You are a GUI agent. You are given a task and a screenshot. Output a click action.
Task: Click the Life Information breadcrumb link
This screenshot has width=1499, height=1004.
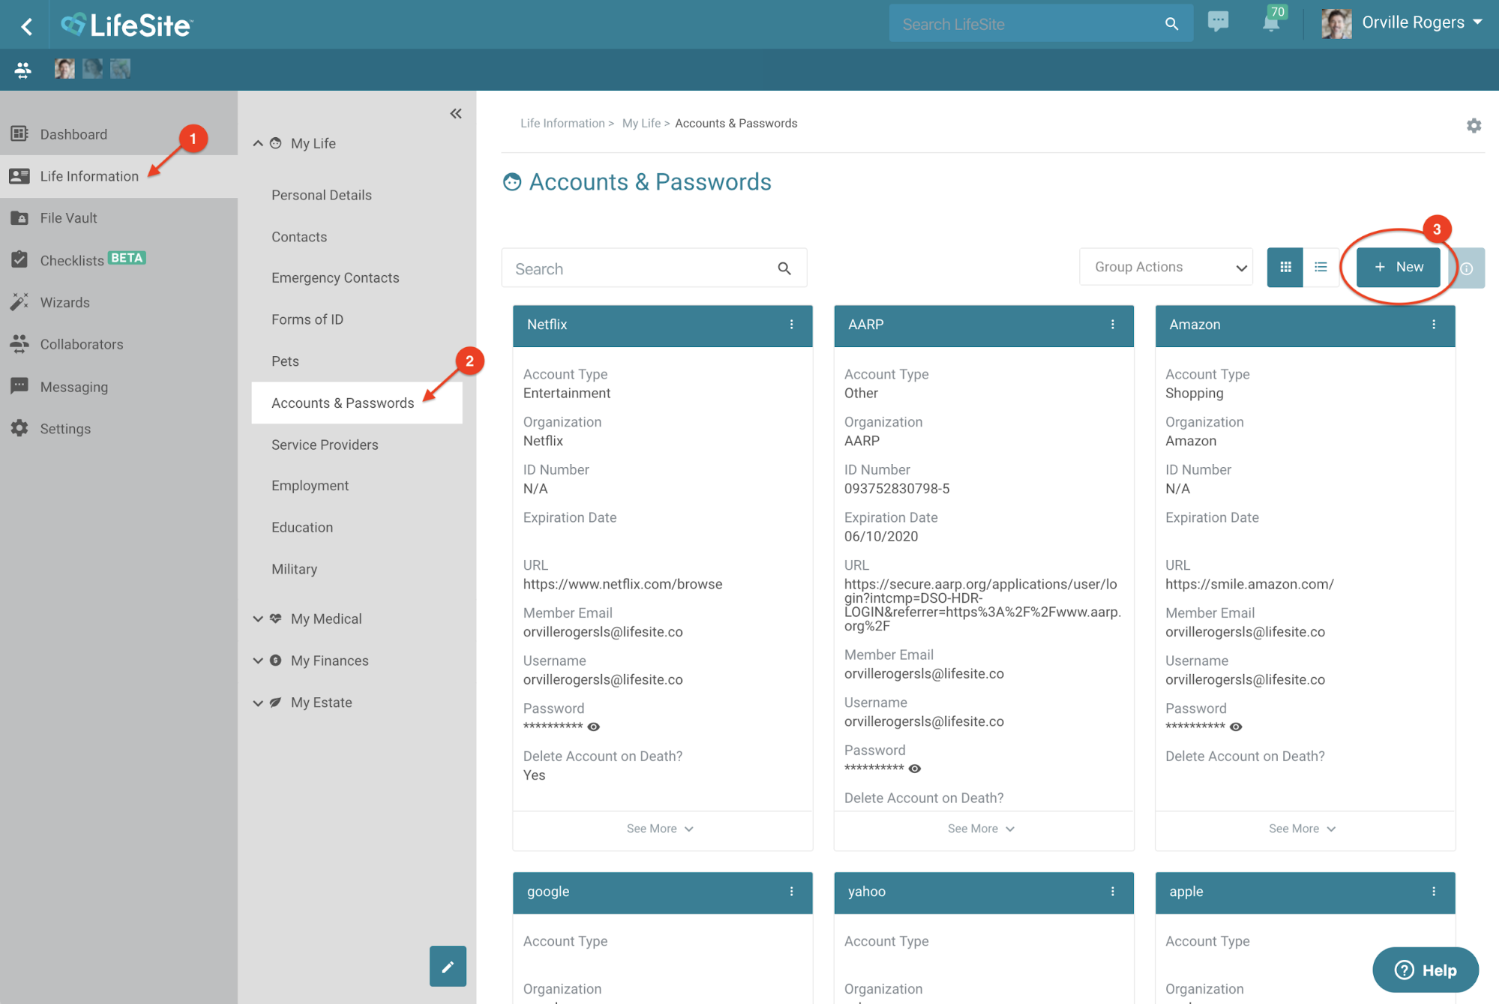tap(562, 123)
